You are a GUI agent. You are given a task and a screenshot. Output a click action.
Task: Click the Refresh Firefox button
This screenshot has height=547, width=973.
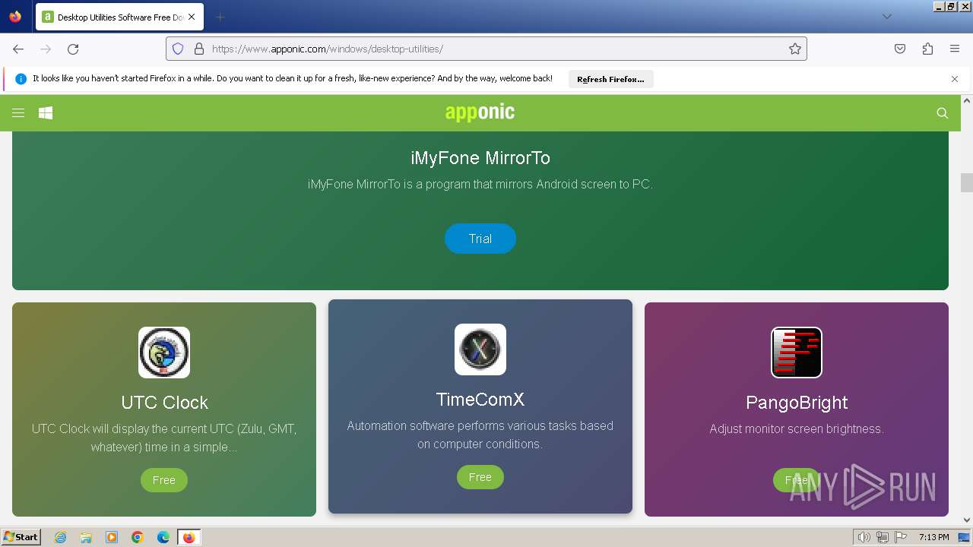[610, 79]
